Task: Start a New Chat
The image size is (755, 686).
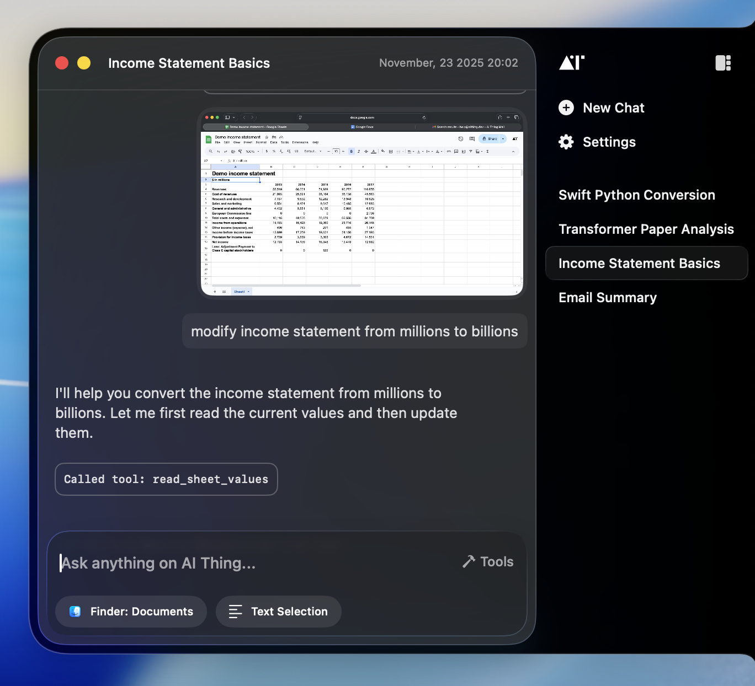Action: point(602,108)
